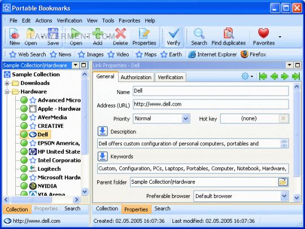Open the Priority dropdown

(x=186, y=119)
